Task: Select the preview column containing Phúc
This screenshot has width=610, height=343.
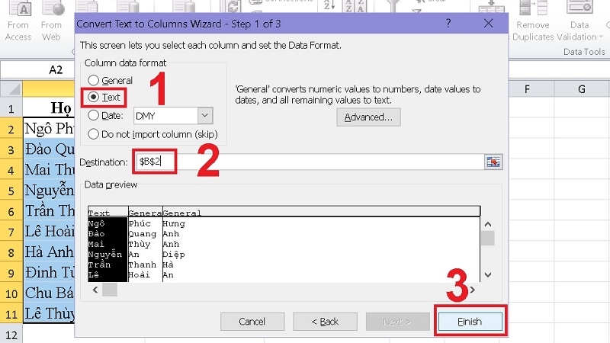Action: pos(145,249)
